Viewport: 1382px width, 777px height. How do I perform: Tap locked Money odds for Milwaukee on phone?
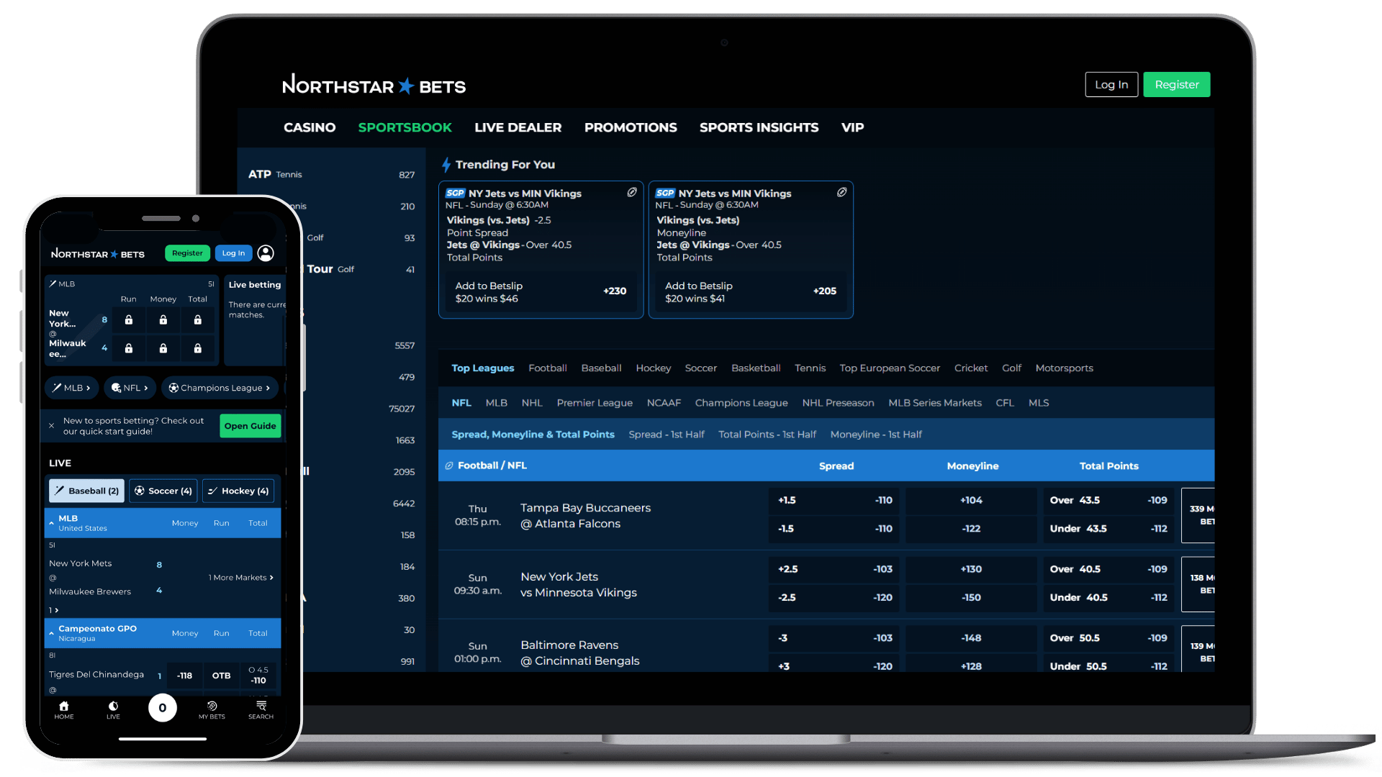click(163, 349)
